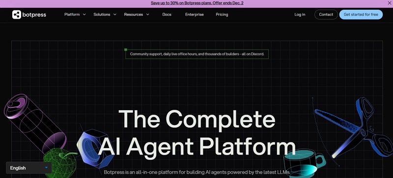Screen dimensions: 393x178
Task: Click the Contact button
Action: tap(326, 15)
